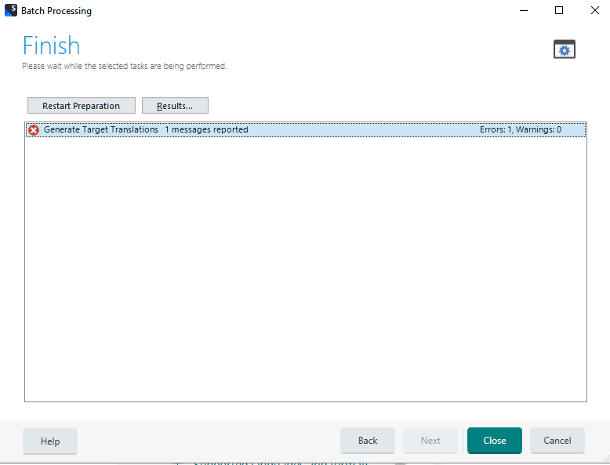Screen dimensions: 610x465
Task: Click the resize grip at window corner
Action: (606, 460)
